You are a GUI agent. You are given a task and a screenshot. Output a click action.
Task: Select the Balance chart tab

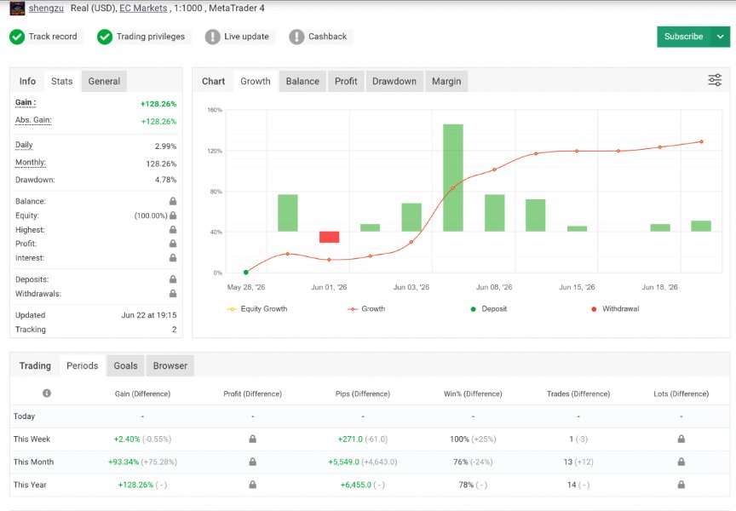302,81
